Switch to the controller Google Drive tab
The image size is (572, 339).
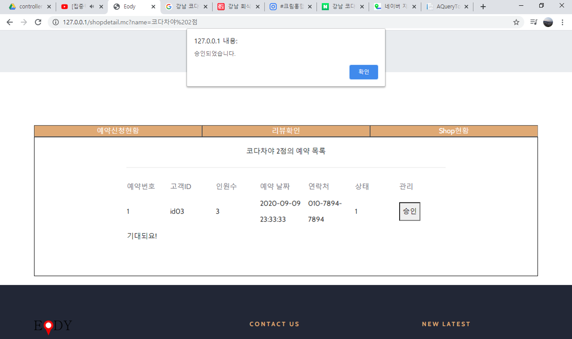27,7
